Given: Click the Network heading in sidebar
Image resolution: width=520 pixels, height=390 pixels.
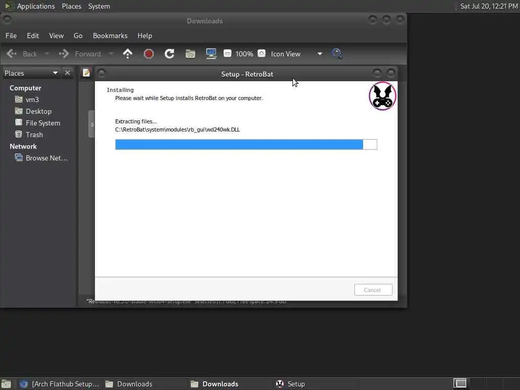Looking at the screenshot, I should 23,146.
